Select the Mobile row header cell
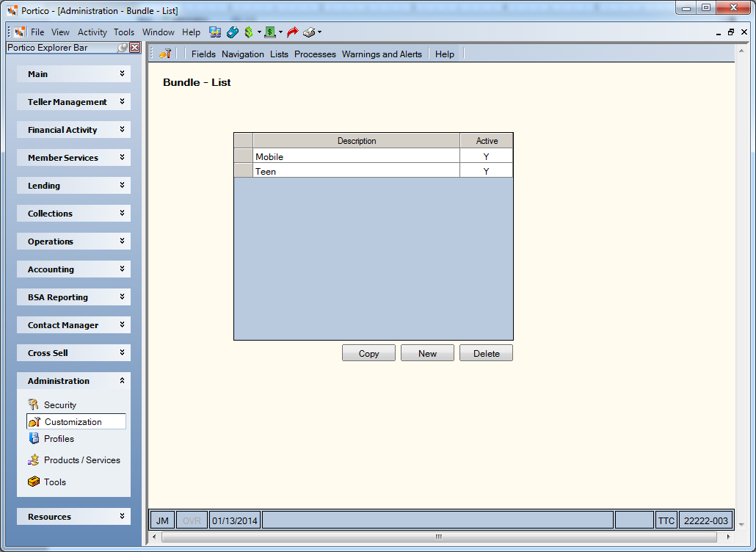This screenshot has height=552, width=756. coord(244,156)
